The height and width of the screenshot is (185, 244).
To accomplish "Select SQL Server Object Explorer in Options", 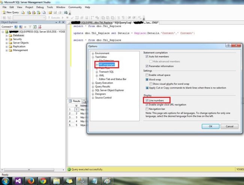I will 109,90.
